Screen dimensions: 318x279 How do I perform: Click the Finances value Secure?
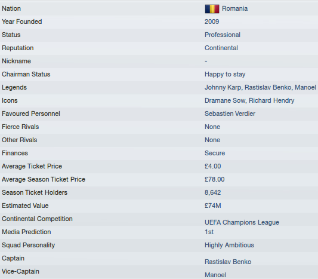click(215, 153)
